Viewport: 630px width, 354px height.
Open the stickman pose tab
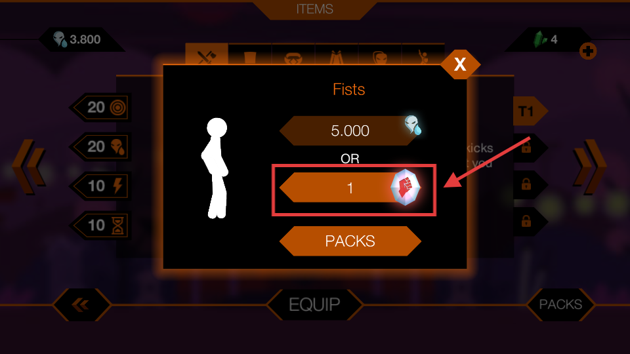pos(423,55)
